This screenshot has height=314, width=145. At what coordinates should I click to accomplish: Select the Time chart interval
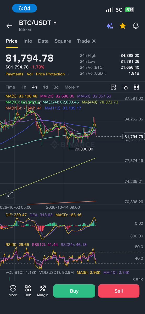(x=10, y=87)
